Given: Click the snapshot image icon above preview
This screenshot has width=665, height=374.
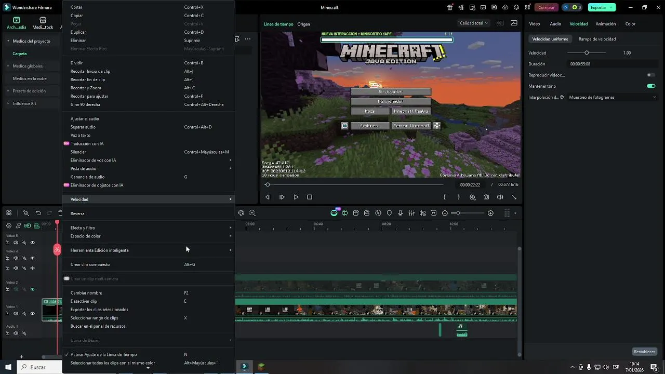Looking at the screenshot, I should pos(514,23).
